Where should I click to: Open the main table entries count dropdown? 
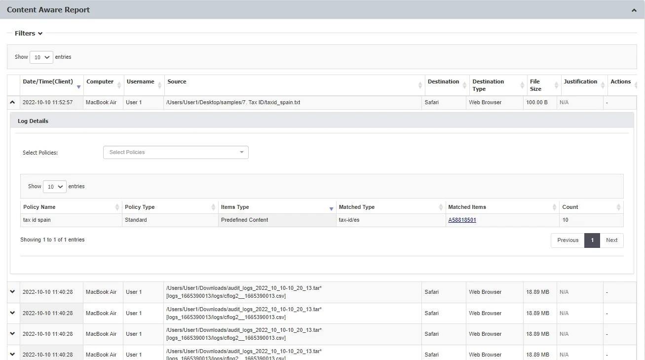41,57
